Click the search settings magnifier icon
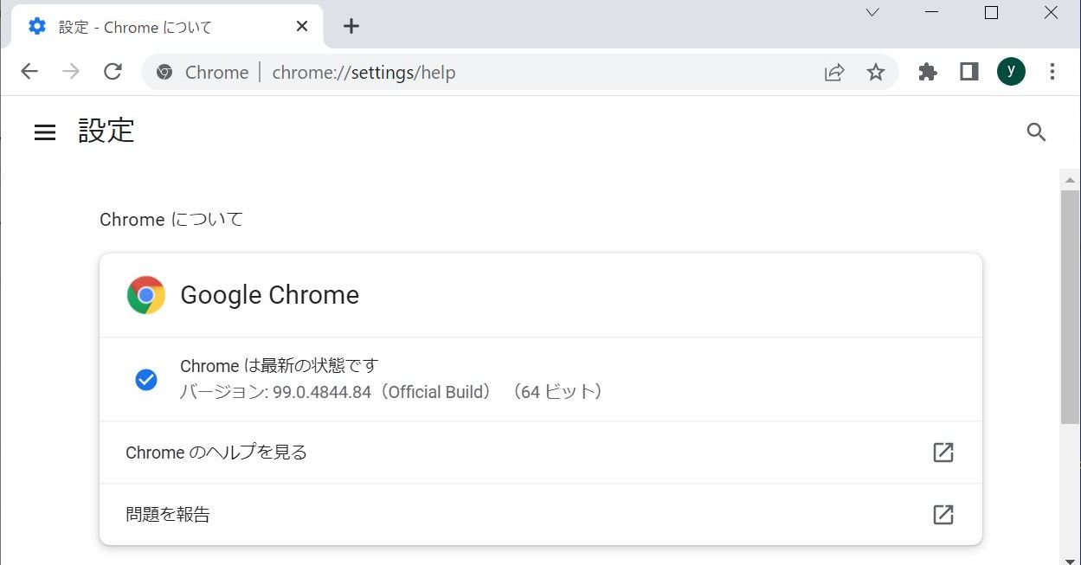Image resolution: width=1081 pixels, height=565 pixels. (1036, 132)
